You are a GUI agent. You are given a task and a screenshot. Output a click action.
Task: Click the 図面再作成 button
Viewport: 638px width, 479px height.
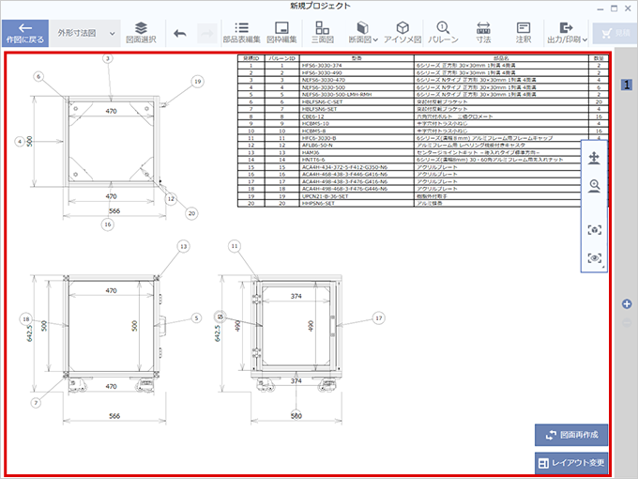(572, 435)
